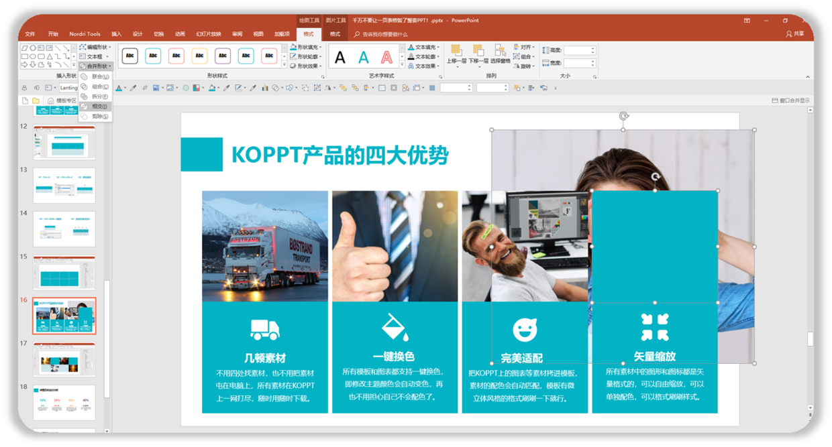
Task: Apply purple outlined Abc shape style
Action: point(223,56)
